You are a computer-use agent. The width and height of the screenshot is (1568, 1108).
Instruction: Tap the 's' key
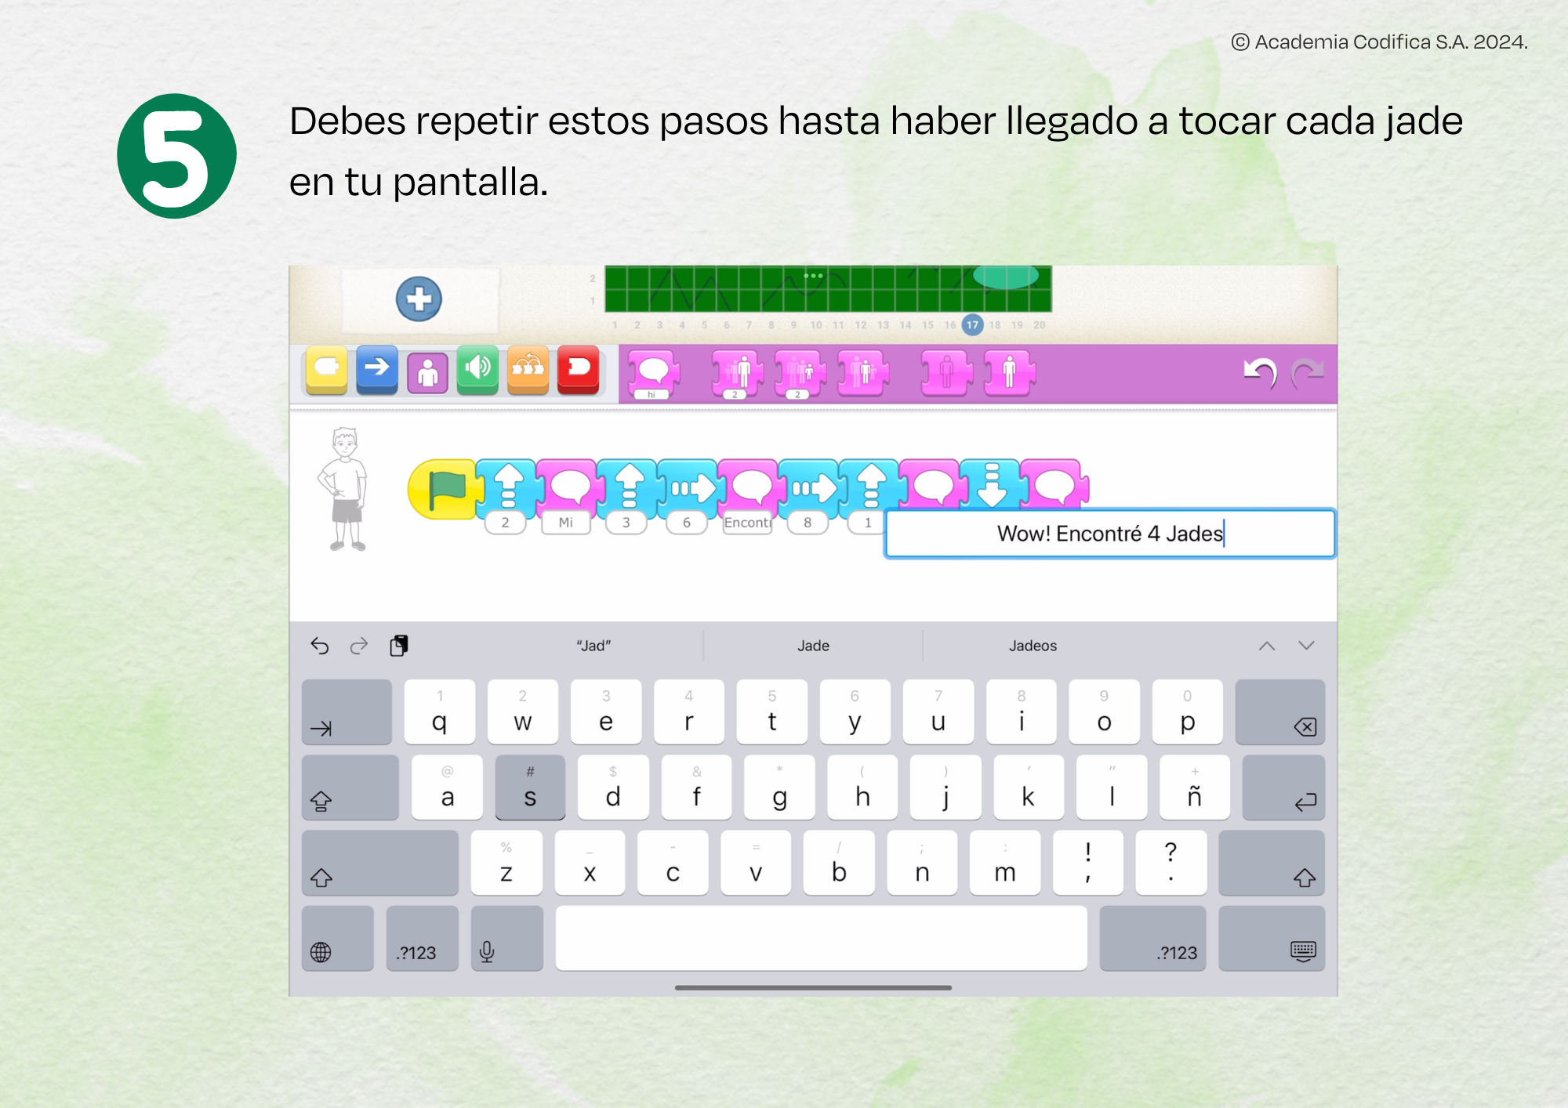(530, 788)
